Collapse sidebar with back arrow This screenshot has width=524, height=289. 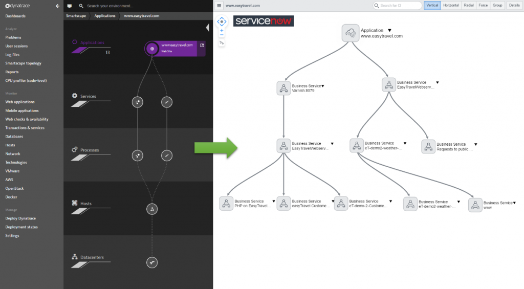point(57,6)
